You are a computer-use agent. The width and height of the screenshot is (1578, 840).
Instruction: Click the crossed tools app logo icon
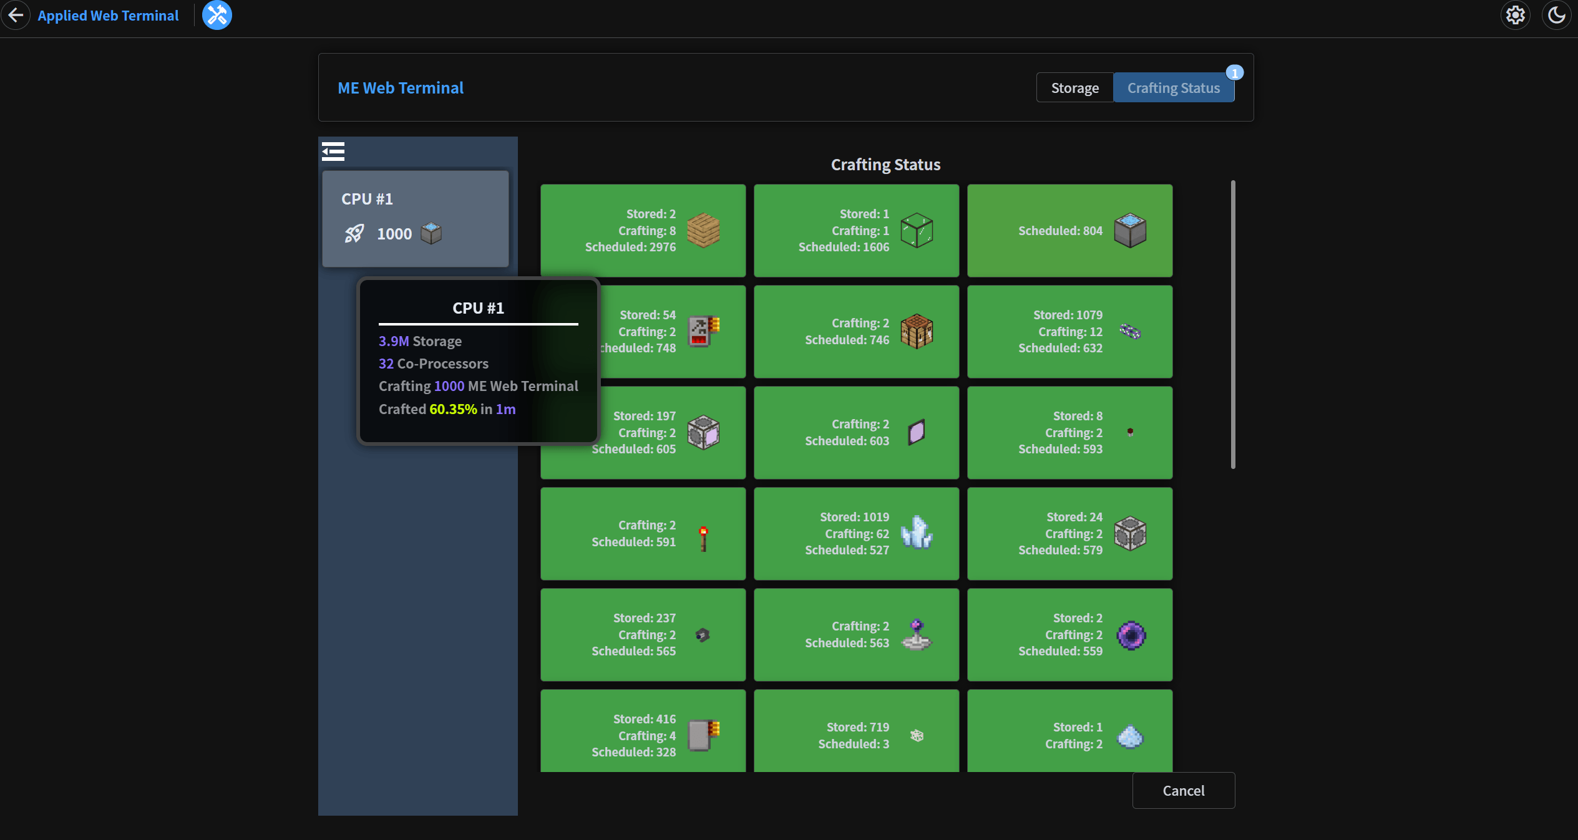(x=217, y=15)
